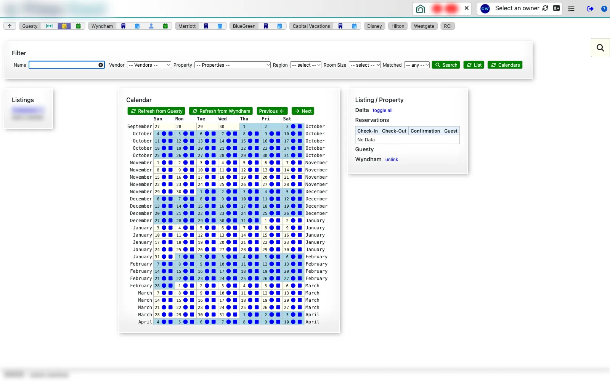
Task: Select the Westgate vendor tab
Action: [424, 26]
